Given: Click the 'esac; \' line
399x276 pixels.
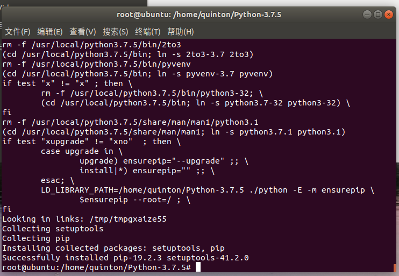Looking at the screenshot, I should pyautogui.click(x=58, y=180).
